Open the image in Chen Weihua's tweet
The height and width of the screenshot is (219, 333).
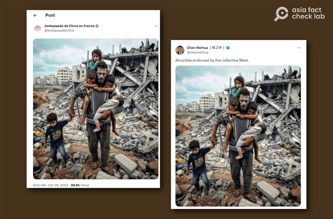click(x=238, y=136)
